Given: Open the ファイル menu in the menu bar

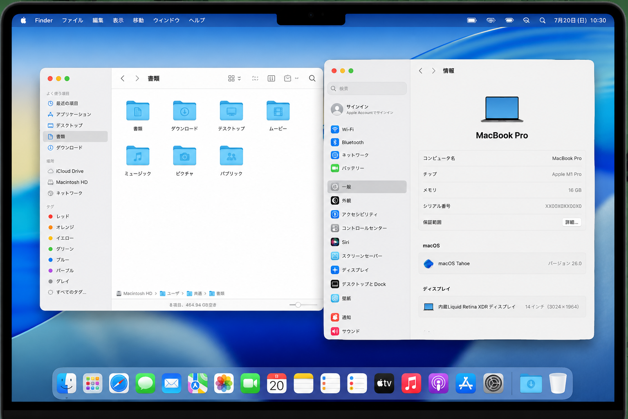Looking at the screenshot, I should (72, 20).
